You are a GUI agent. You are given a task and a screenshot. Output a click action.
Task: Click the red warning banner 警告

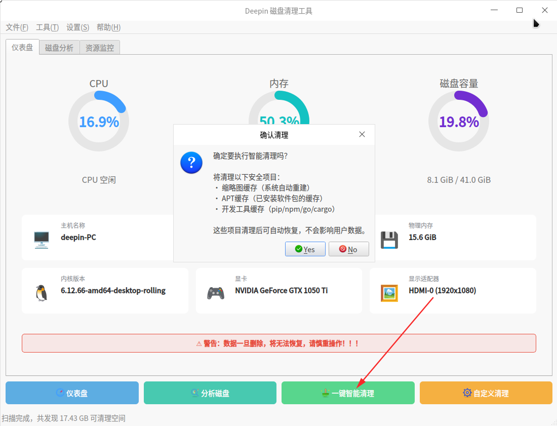(x=279, y=343)
